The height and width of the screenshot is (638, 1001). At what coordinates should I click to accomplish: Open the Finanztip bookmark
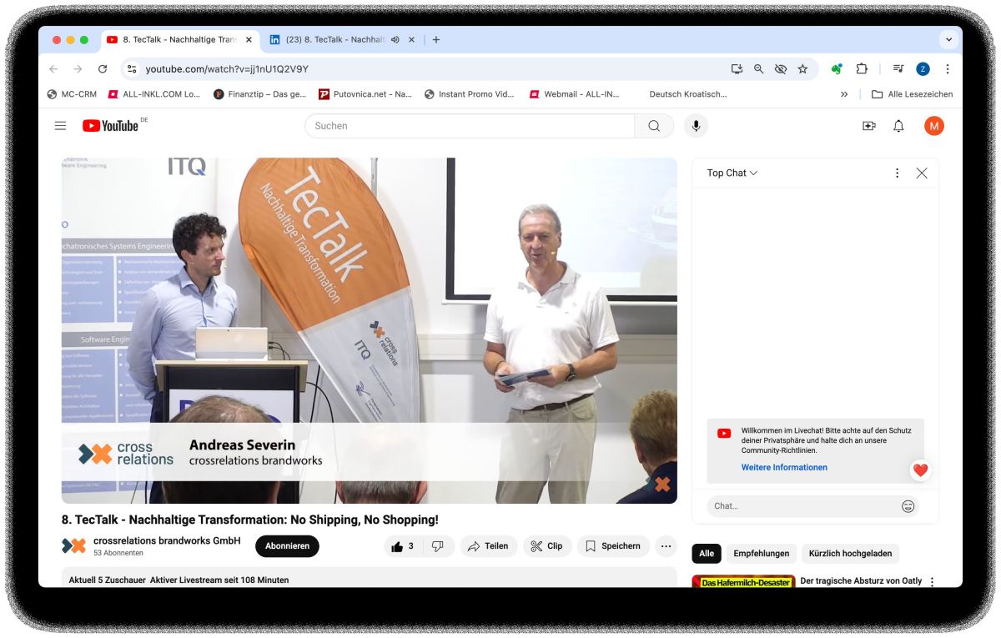(x=260, y=94)
